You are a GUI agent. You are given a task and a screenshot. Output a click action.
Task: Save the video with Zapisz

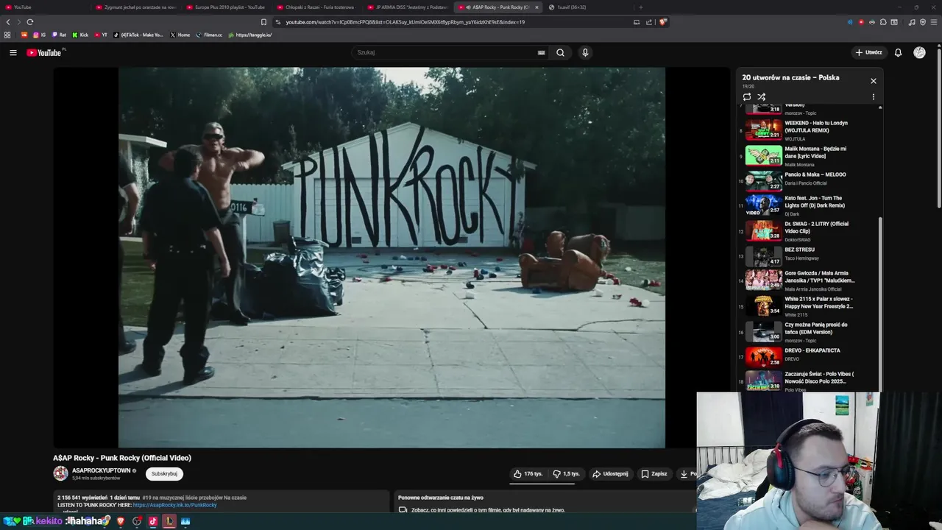click(654, 474)
